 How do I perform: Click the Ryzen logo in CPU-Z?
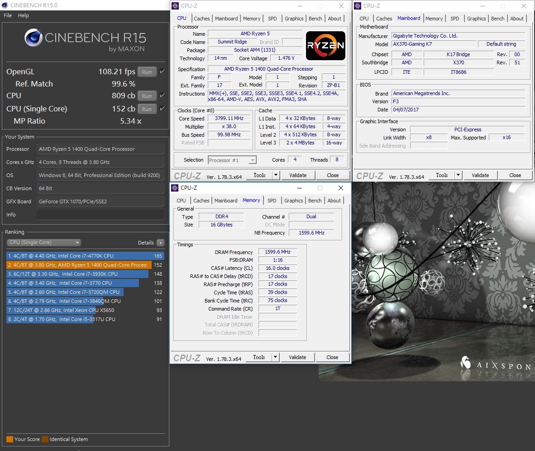click(x=325, y=46)
